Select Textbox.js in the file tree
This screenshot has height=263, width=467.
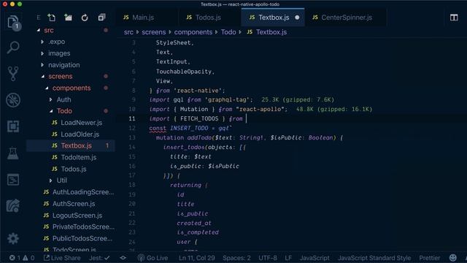coord(76,146)
